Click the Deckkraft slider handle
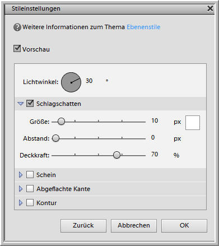This screenshot has width=219, height=246. (117, 155)
